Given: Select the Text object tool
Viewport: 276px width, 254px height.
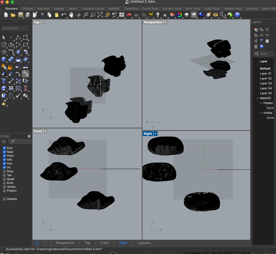Looking at the screenshot, I should click(x=4, y=81).
